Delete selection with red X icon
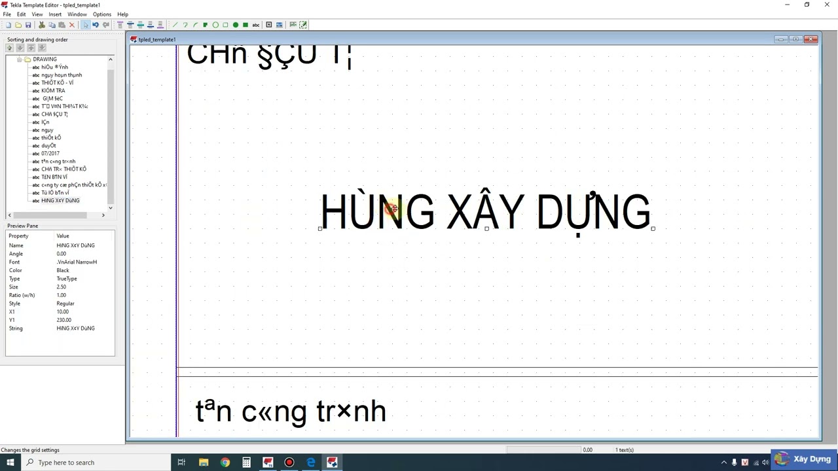 72,25
